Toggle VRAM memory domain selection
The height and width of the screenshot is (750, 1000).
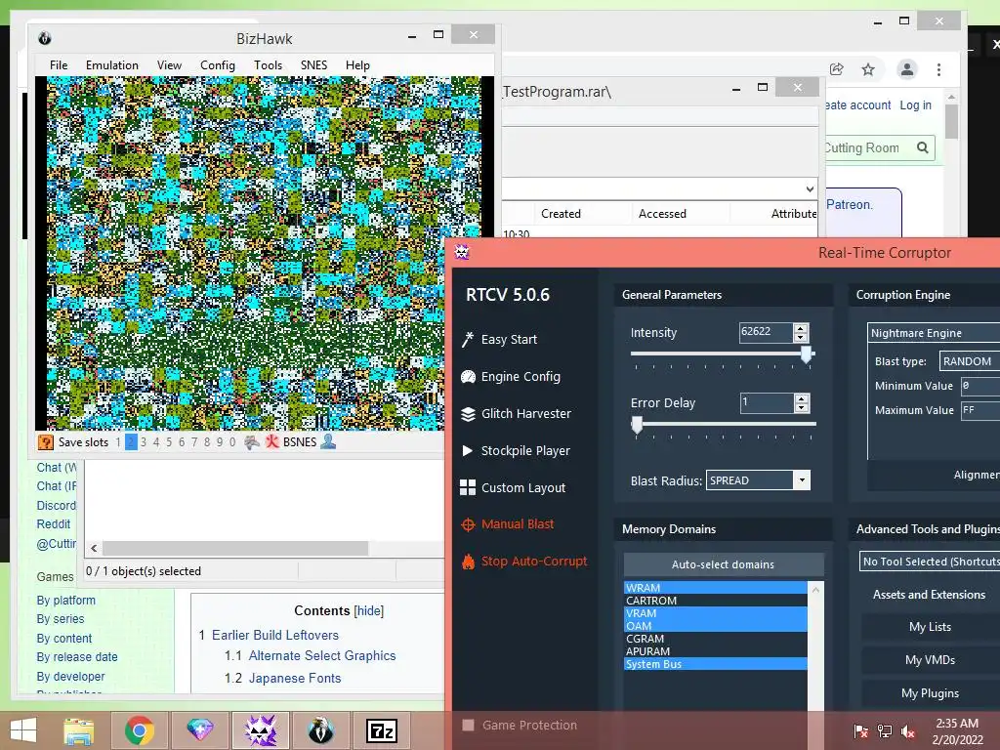coord(716,613)
